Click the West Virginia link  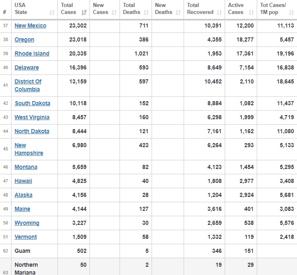pyautogui.click(x=32, y=117)
